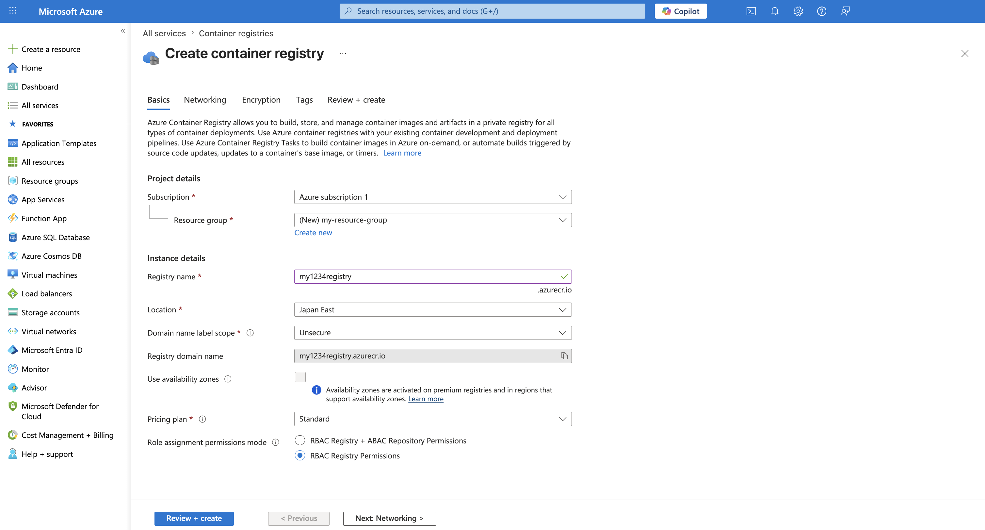This screenshot has height=530, width=985.
Task: Click Create new resource group link
Action: tap(313, 233)
